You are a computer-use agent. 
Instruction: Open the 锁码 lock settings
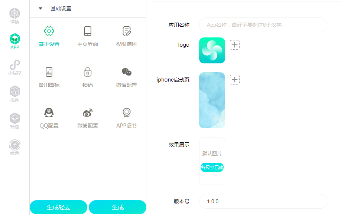[88, 77]
